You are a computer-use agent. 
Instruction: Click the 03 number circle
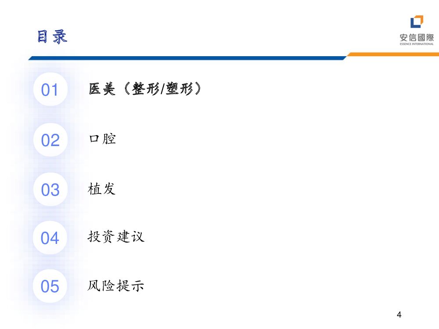50,190
